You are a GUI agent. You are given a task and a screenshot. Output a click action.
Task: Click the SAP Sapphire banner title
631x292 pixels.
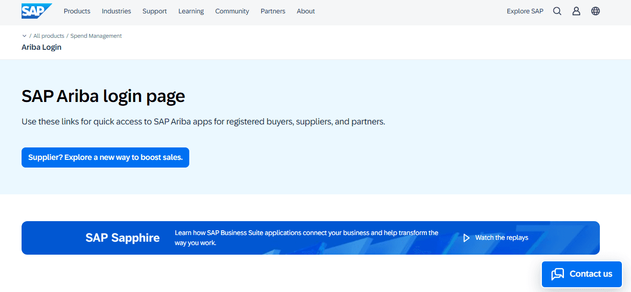pyautogui.click(x=123, y=238)
